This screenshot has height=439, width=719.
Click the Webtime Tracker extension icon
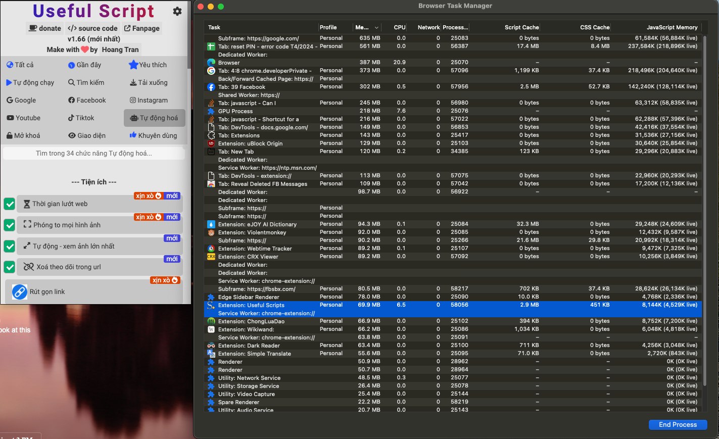pyautogui.click(x=211, y=249)
